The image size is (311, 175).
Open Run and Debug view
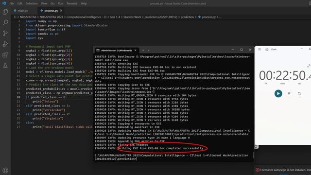coord(5,44)
